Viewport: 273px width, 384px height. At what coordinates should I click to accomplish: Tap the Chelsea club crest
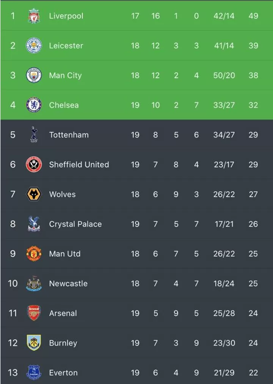point(34,105)
